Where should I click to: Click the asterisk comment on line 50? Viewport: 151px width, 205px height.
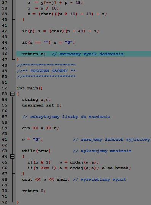click(x=46, y=76)
